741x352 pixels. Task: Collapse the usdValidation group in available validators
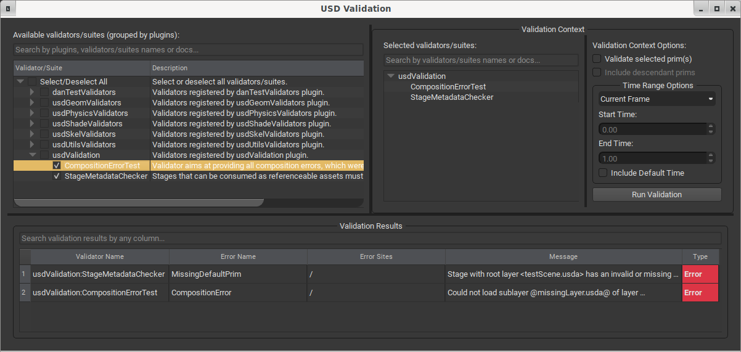(x=33, y=155)
